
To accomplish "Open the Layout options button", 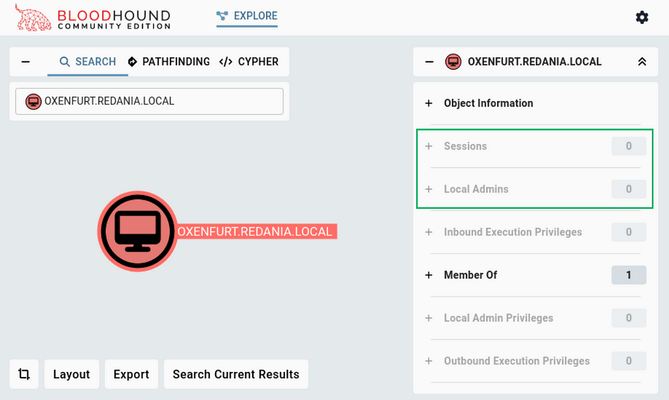I will click(x=72, y=374).
